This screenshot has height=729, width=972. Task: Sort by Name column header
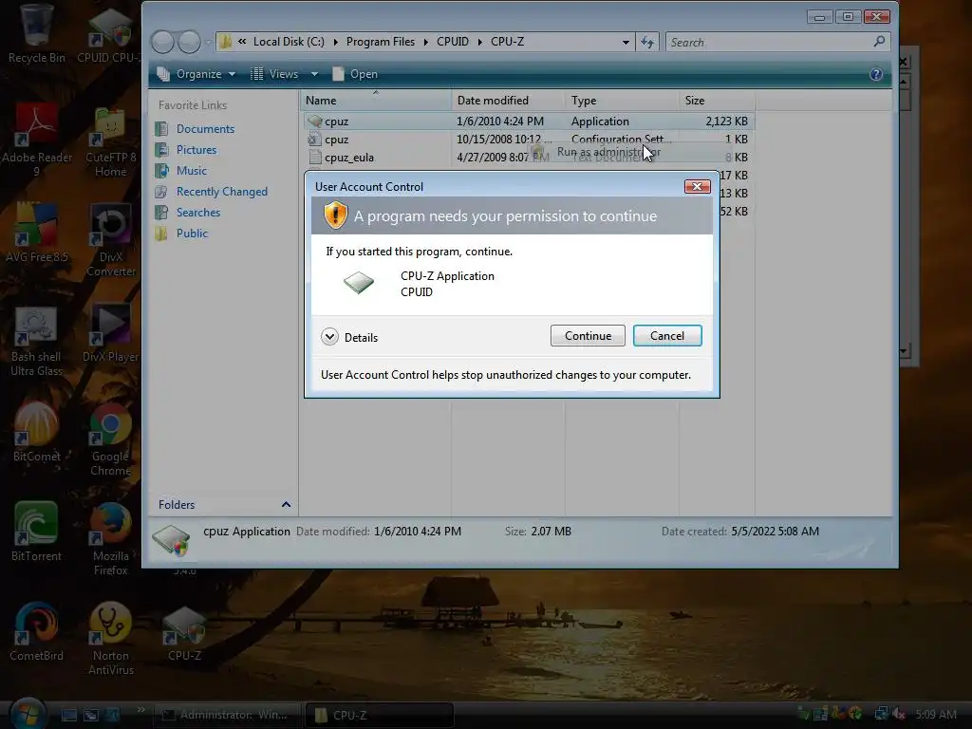[x=376, y=101]
